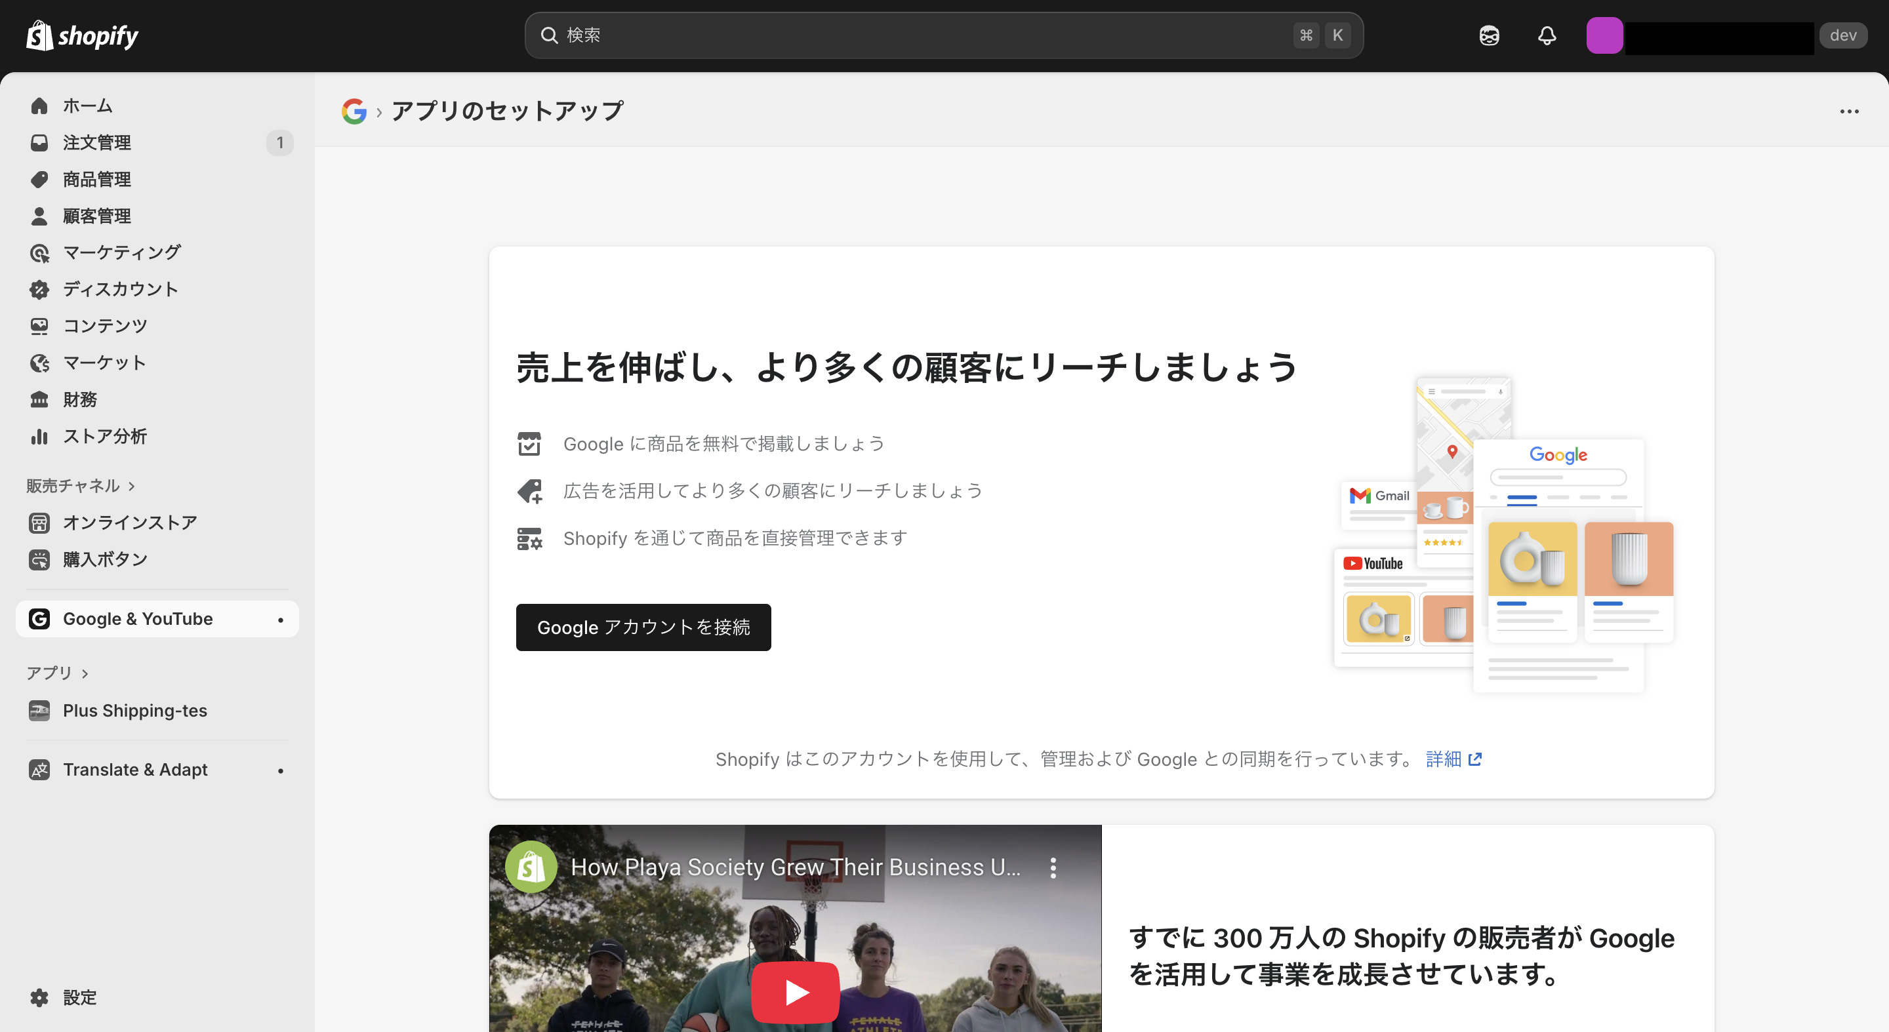Click the 財務 bank icon
This screenshot has width=1889, height=1032.
coord(39,399)
